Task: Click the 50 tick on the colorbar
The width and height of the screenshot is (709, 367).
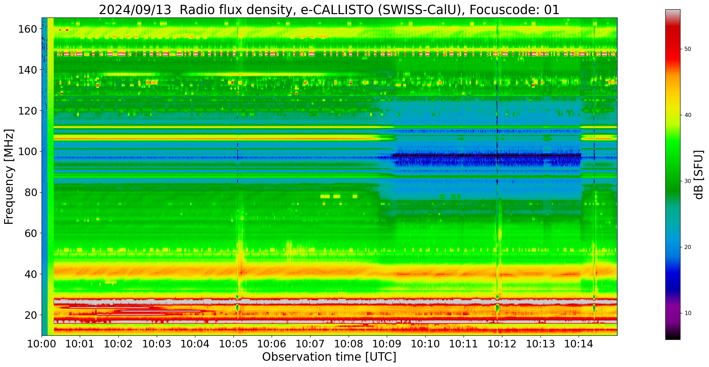Action: tap(688, 49)
